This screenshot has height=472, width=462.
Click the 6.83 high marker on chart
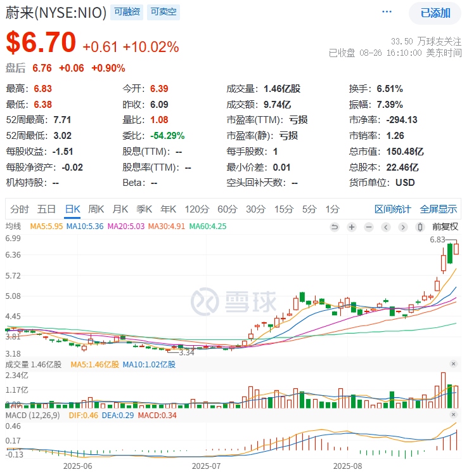(437, 240)
